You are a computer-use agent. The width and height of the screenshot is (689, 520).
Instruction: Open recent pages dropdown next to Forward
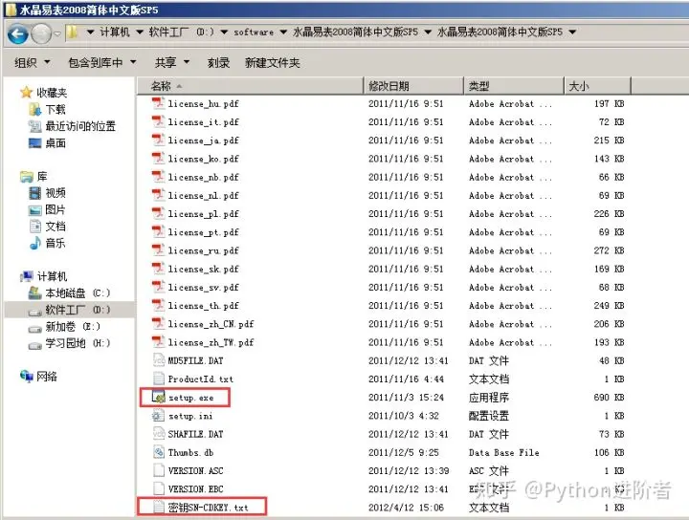pyautogui.click(x=57, y=33)
